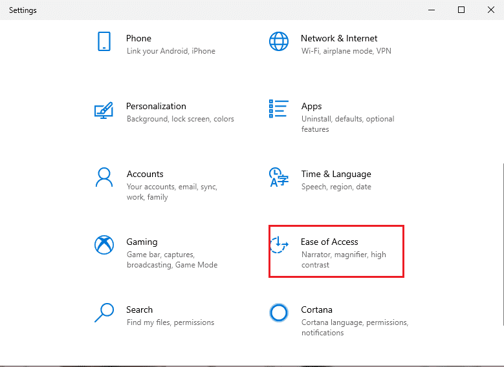The width and height of the screenshot is (504, 367).
Task: Click 'Find my files, permissions' description
Action: pyautogui.click(x=170, y=322)
